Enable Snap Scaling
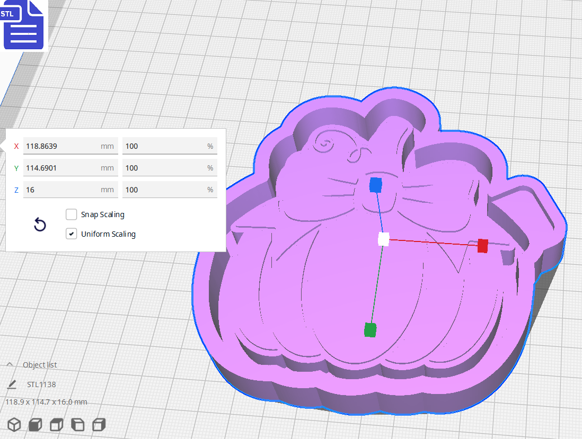The width and height of the screenshot is (582, 439). pyautogui.click(x=71, y=214)
